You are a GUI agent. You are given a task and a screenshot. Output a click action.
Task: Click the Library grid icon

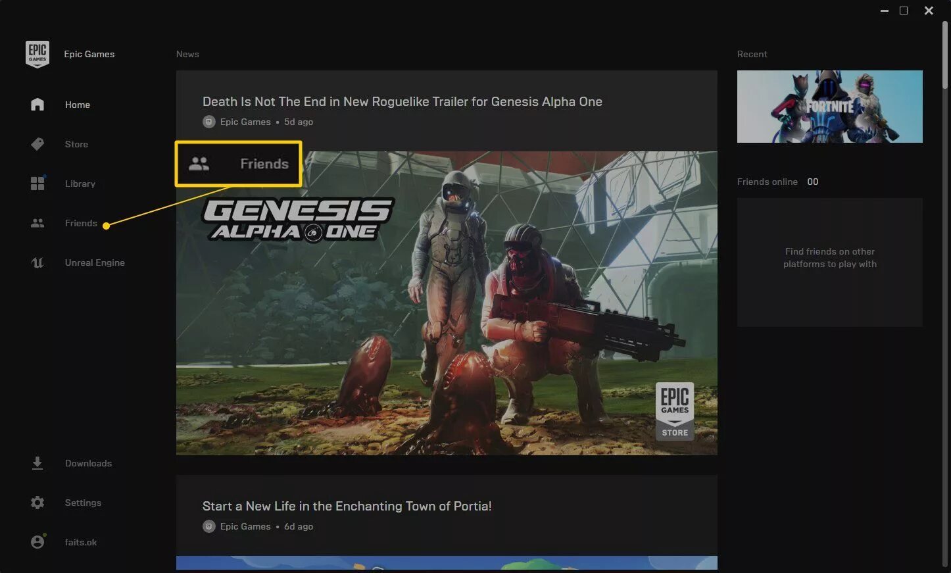(37, 184)
